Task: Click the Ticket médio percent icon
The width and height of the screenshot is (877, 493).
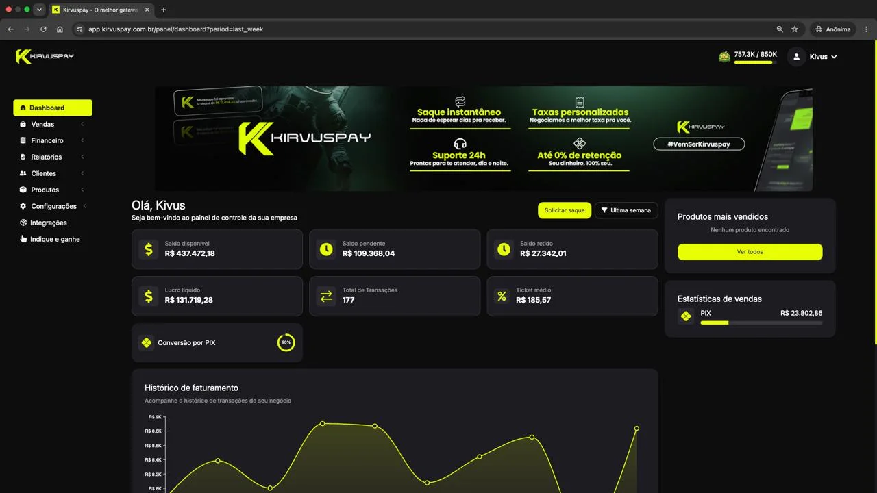Action: point(502,296)
